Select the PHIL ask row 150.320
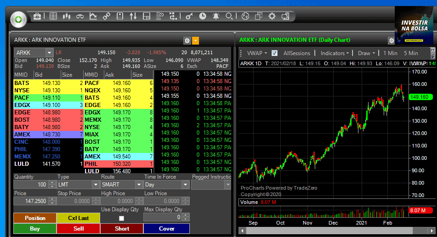Viewport: 437px width, 237px height. point(119,164)
